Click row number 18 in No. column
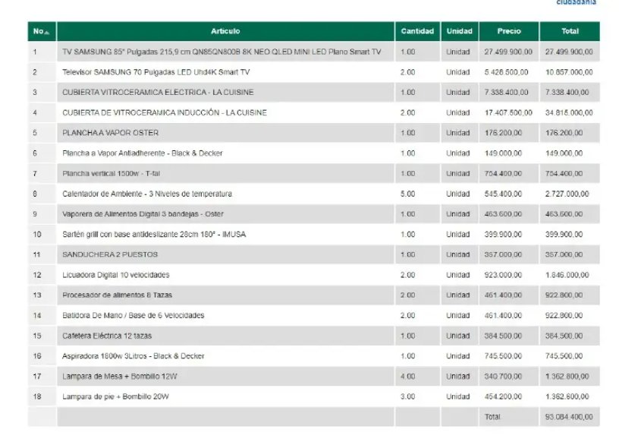This screenshot has width=619, height=445. click(37, 396)
